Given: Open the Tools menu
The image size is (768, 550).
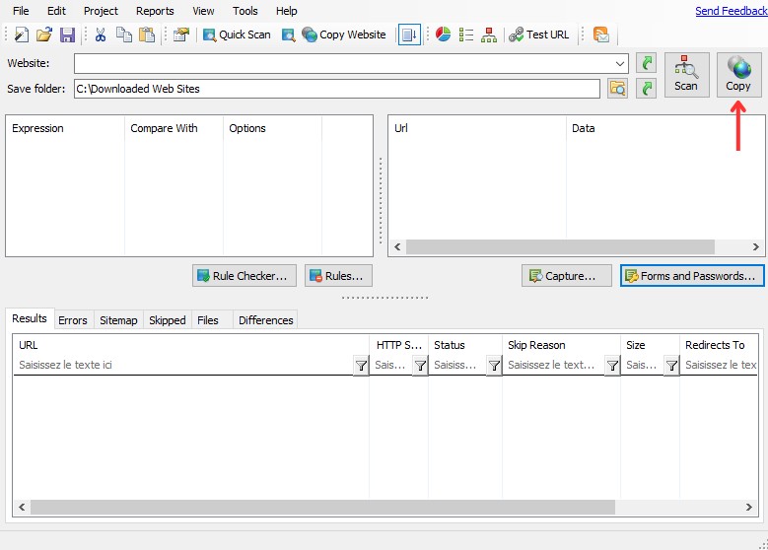Looking at the screenshot, I should (244, 11).
